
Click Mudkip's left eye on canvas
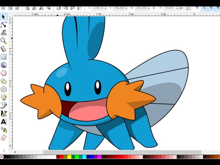[68, 89]
